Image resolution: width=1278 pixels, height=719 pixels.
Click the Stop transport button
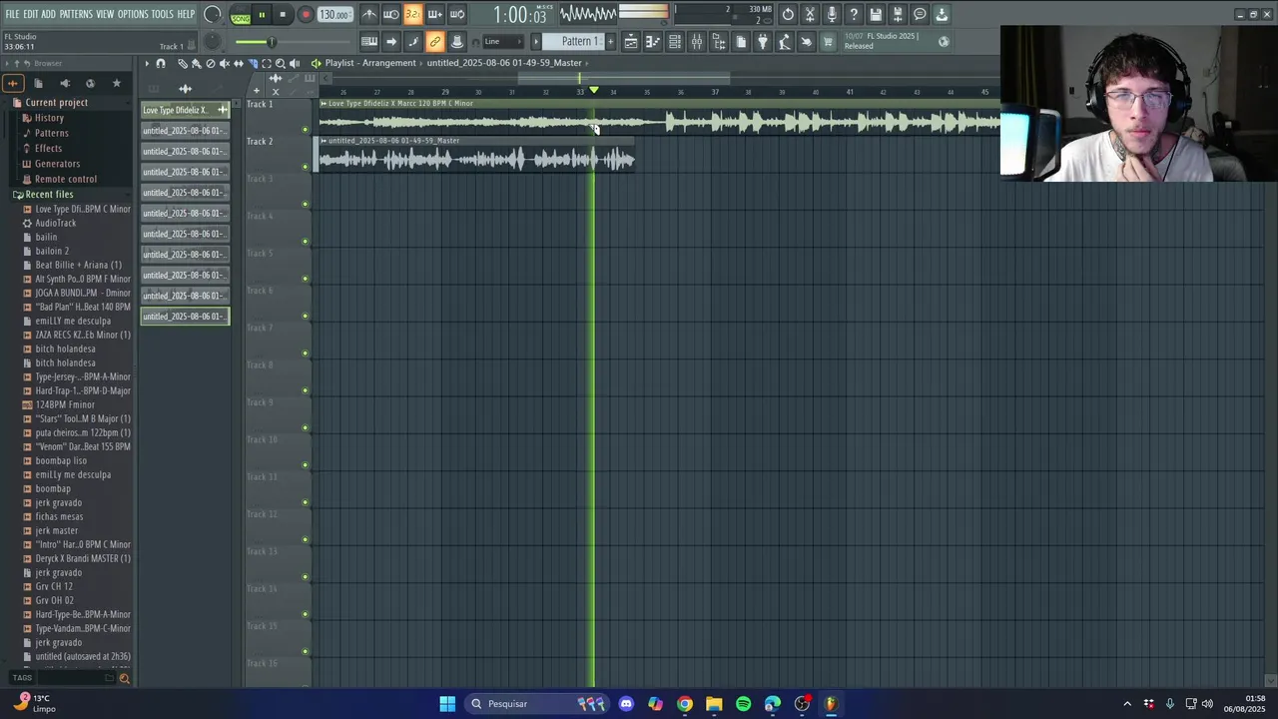[x=283, y=15]
